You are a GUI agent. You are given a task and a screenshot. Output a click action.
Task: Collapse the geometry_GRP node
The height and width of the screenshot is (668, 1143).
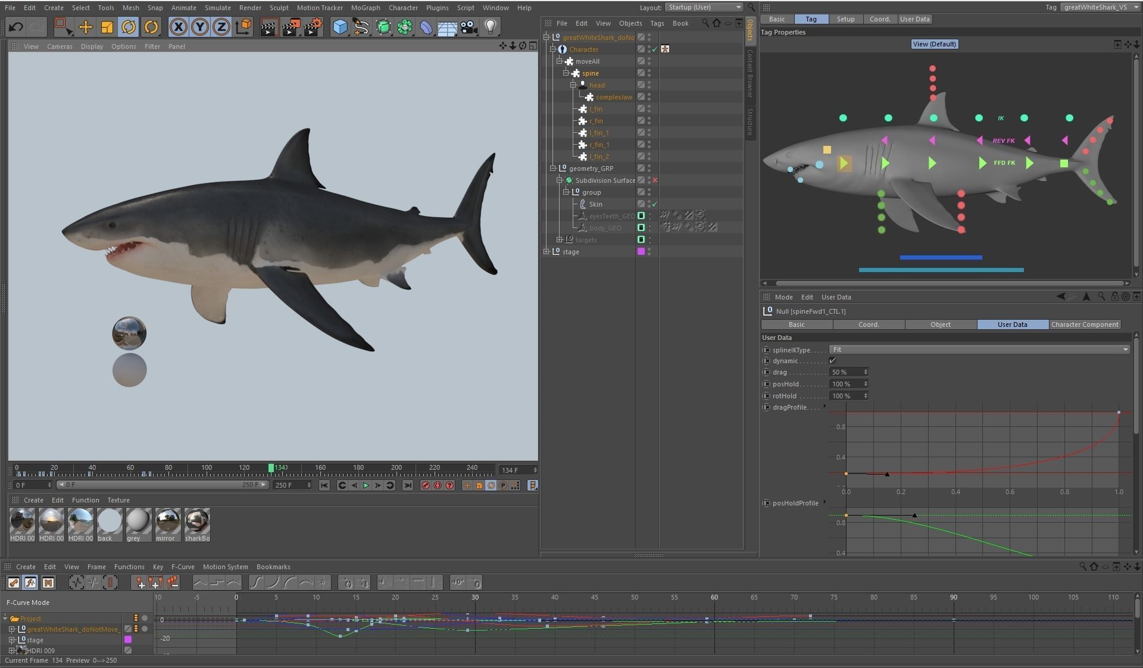[x=552, y=168]
